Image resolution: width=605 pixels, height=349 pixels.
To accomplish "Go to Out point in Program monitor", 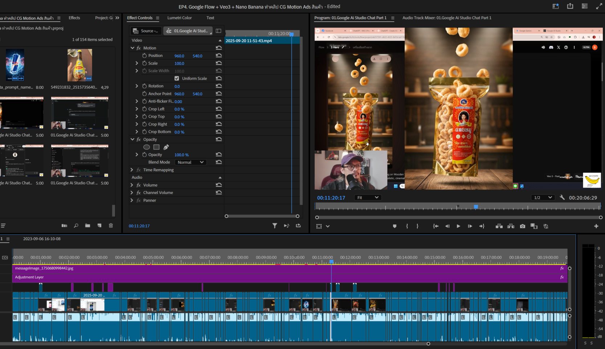I will click(x=482, y=226).
